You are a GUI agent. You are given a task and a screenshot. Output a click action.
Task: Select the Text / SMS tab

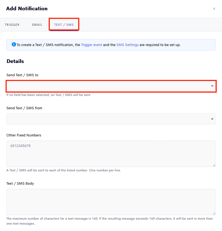pos(64,25)
